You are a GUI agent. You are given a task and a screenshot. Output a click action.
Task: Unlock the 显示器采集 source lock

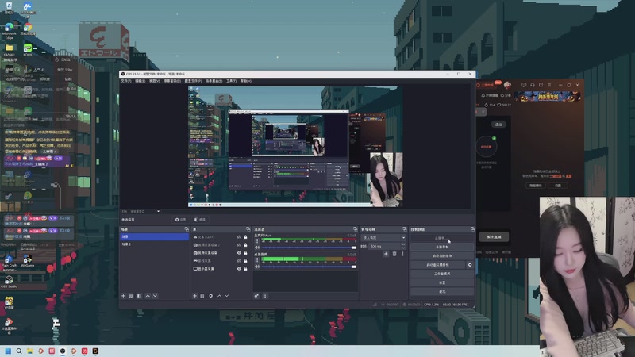click(x=245, y=269)
